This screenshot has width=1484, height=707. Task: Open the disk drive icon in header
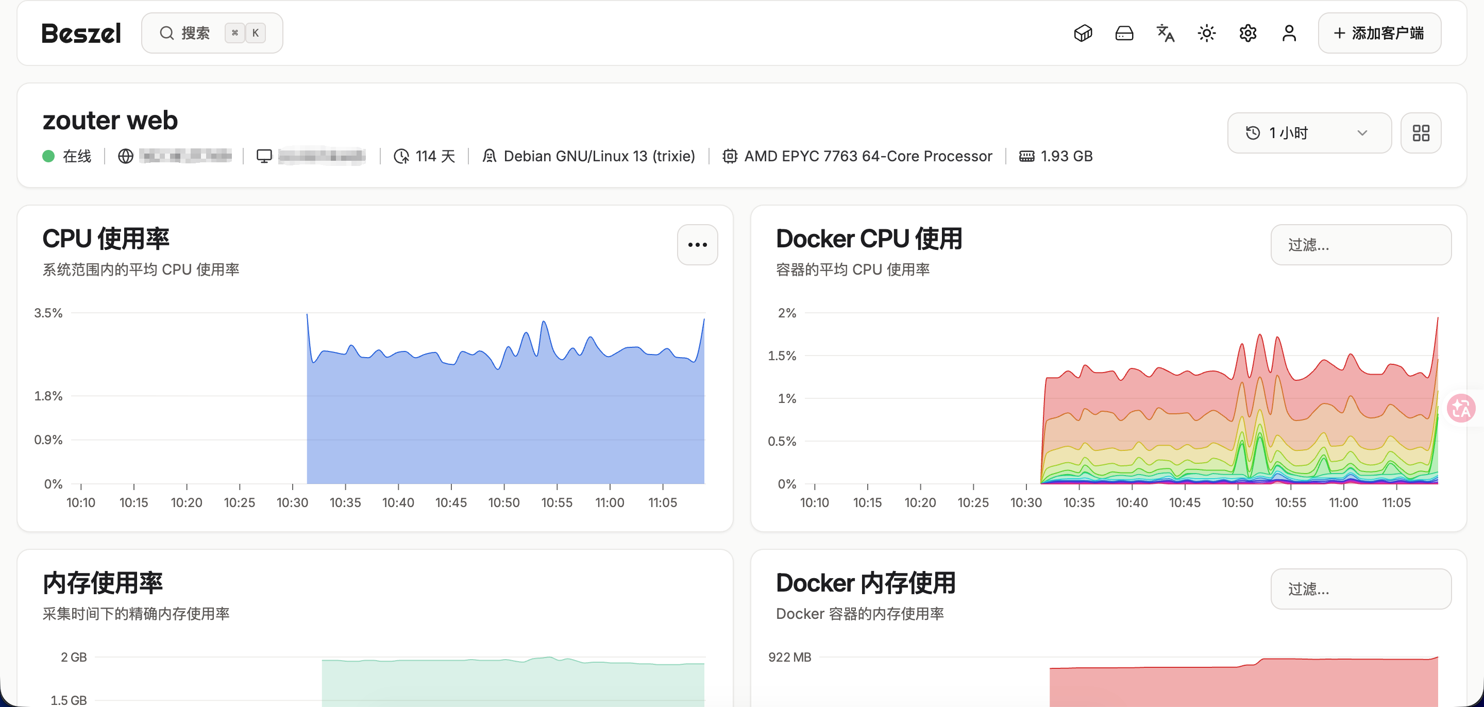click(x=1124, y=33)
